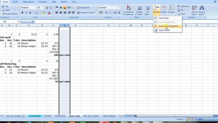This screenshot has height=123, width=218.
Task: Open Cell Styles gallery
Action: pos(147,10)
